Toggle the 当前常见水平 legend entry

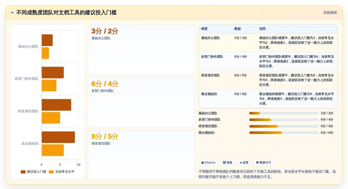[x=62, y=172]
